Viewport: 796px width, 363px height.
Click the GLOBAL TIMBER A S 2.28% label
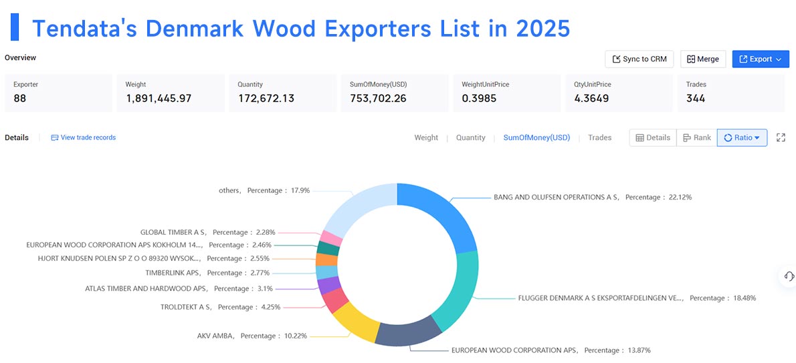pos(207,232)
